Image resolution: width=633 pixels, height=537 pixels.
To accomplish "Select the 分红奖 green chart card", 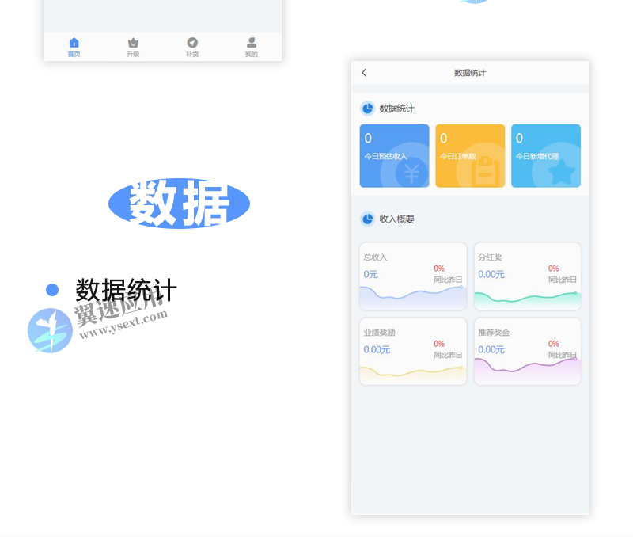I will click(x=527, y=275).
